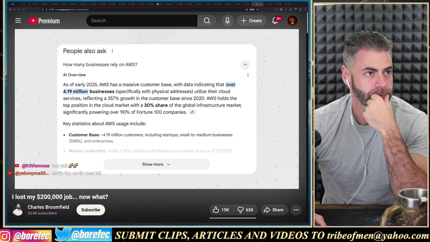The height and width of the screenshot is (242, 430).
Task: Expand the Show more button
Action: point(157,164)
